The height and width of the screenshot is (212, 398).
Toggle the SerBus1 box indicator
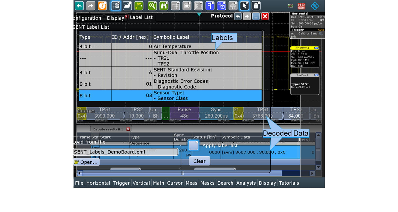[x=316, y=75]
